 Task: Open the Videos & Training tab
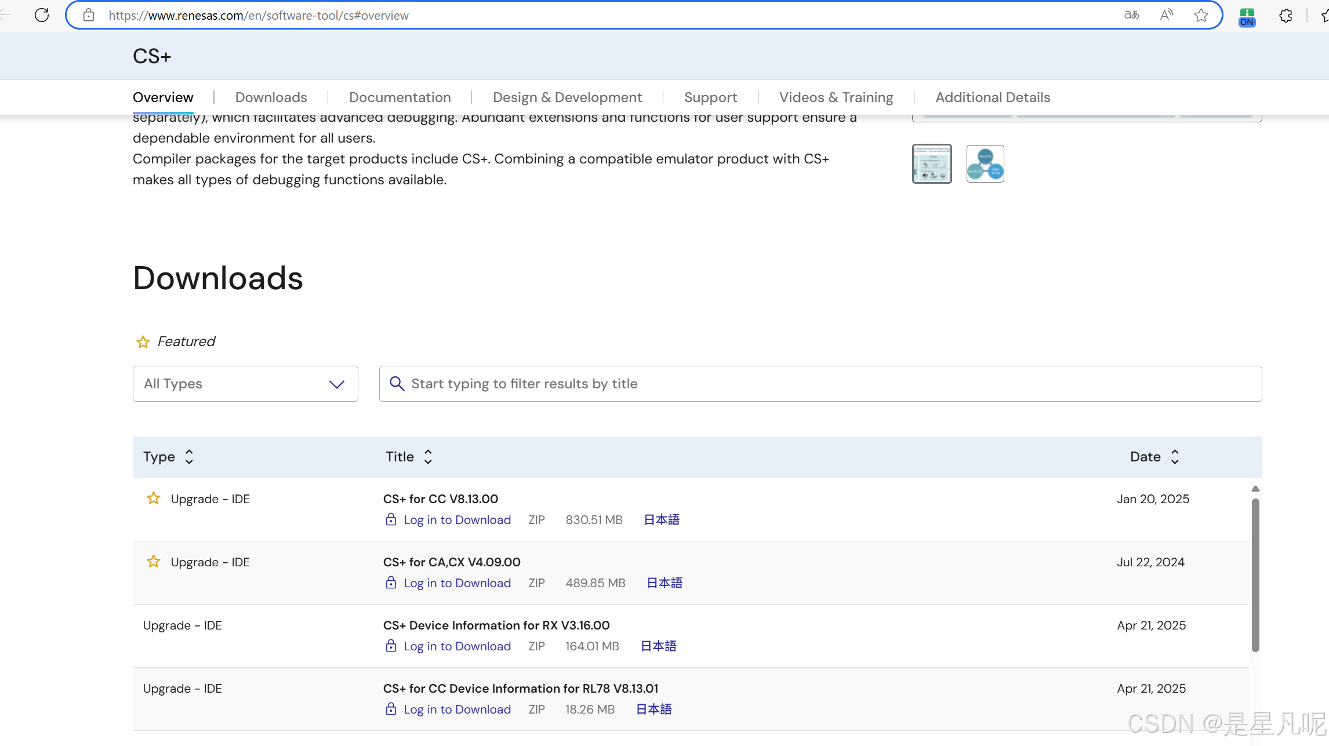pos(836,97)
